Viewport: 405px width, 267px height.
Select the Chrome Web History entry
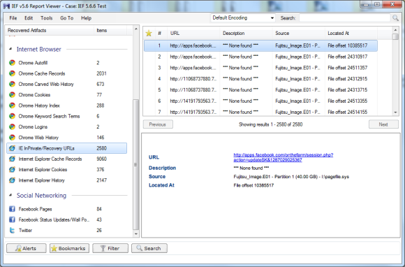(66, 138)
